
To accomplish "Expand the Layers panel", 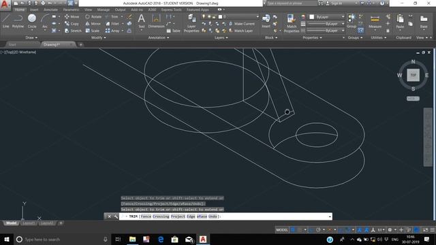I will [221, 37].
